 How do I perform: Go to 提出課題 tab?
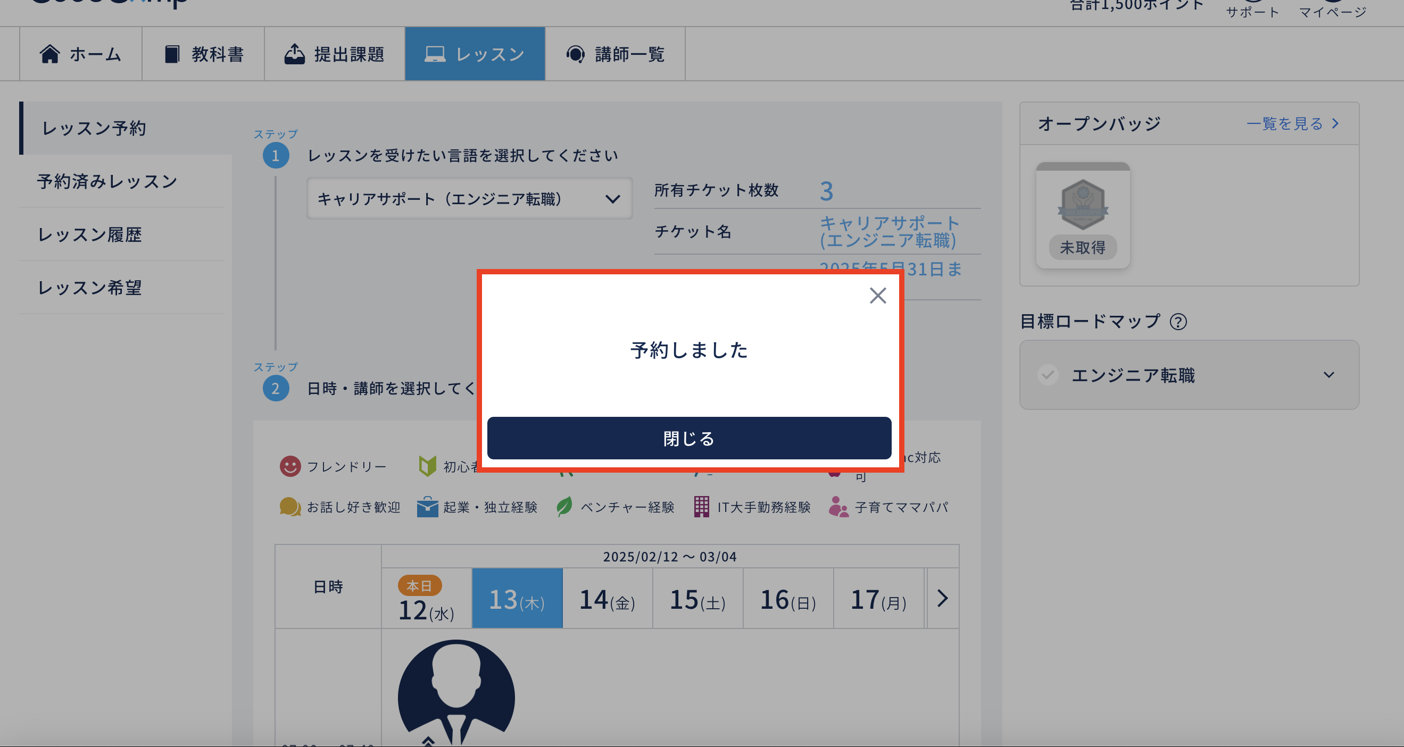click(x=334, y=54)
